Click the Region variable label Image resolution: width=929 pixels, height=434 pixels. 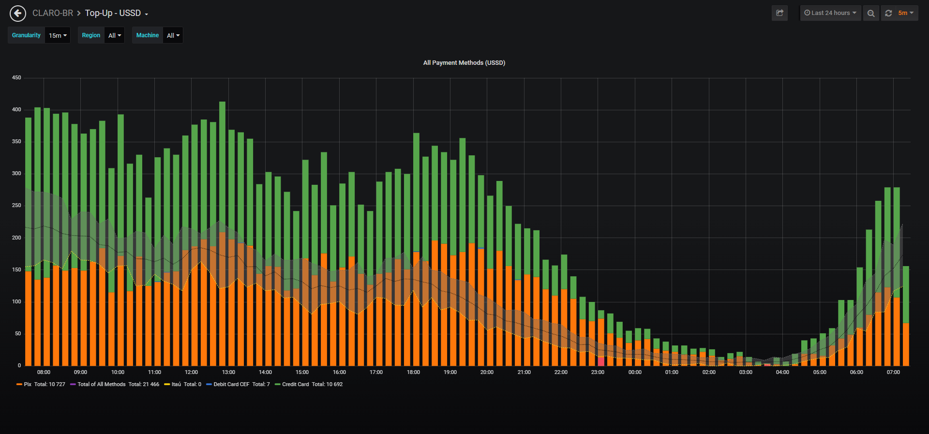(x=91, y=35)
